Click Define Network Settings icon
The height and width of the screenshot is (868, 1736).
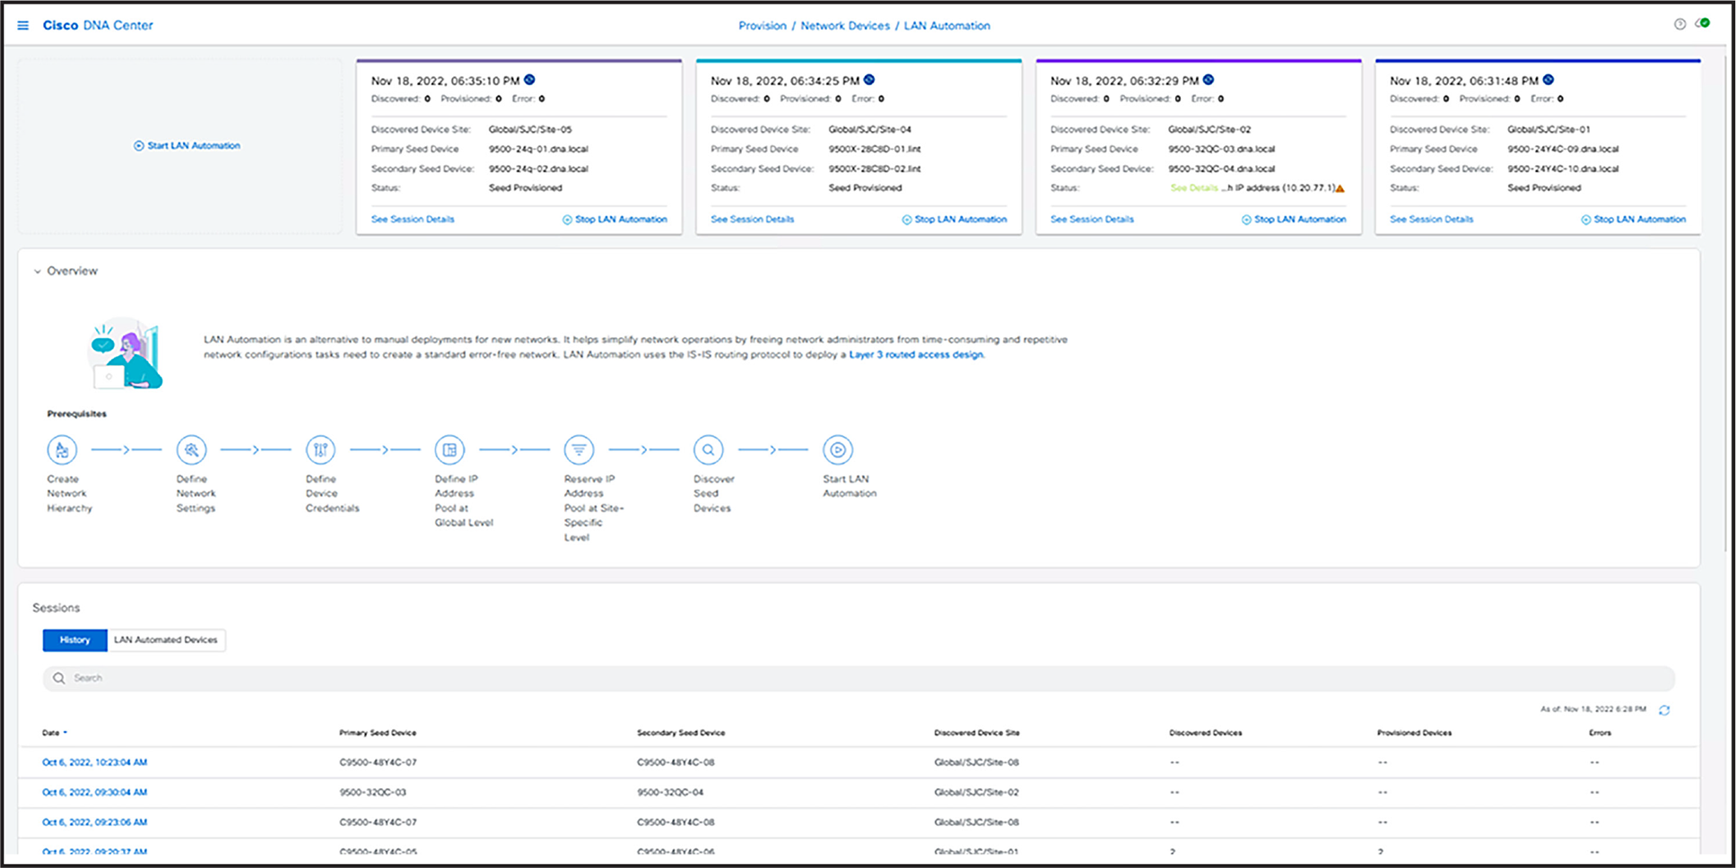pyautogui.click(x=191, y=450)
